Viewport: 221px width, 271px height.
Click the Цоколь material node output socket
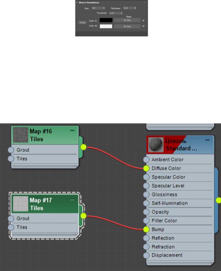pyautogui.click(x=219, y=200)
